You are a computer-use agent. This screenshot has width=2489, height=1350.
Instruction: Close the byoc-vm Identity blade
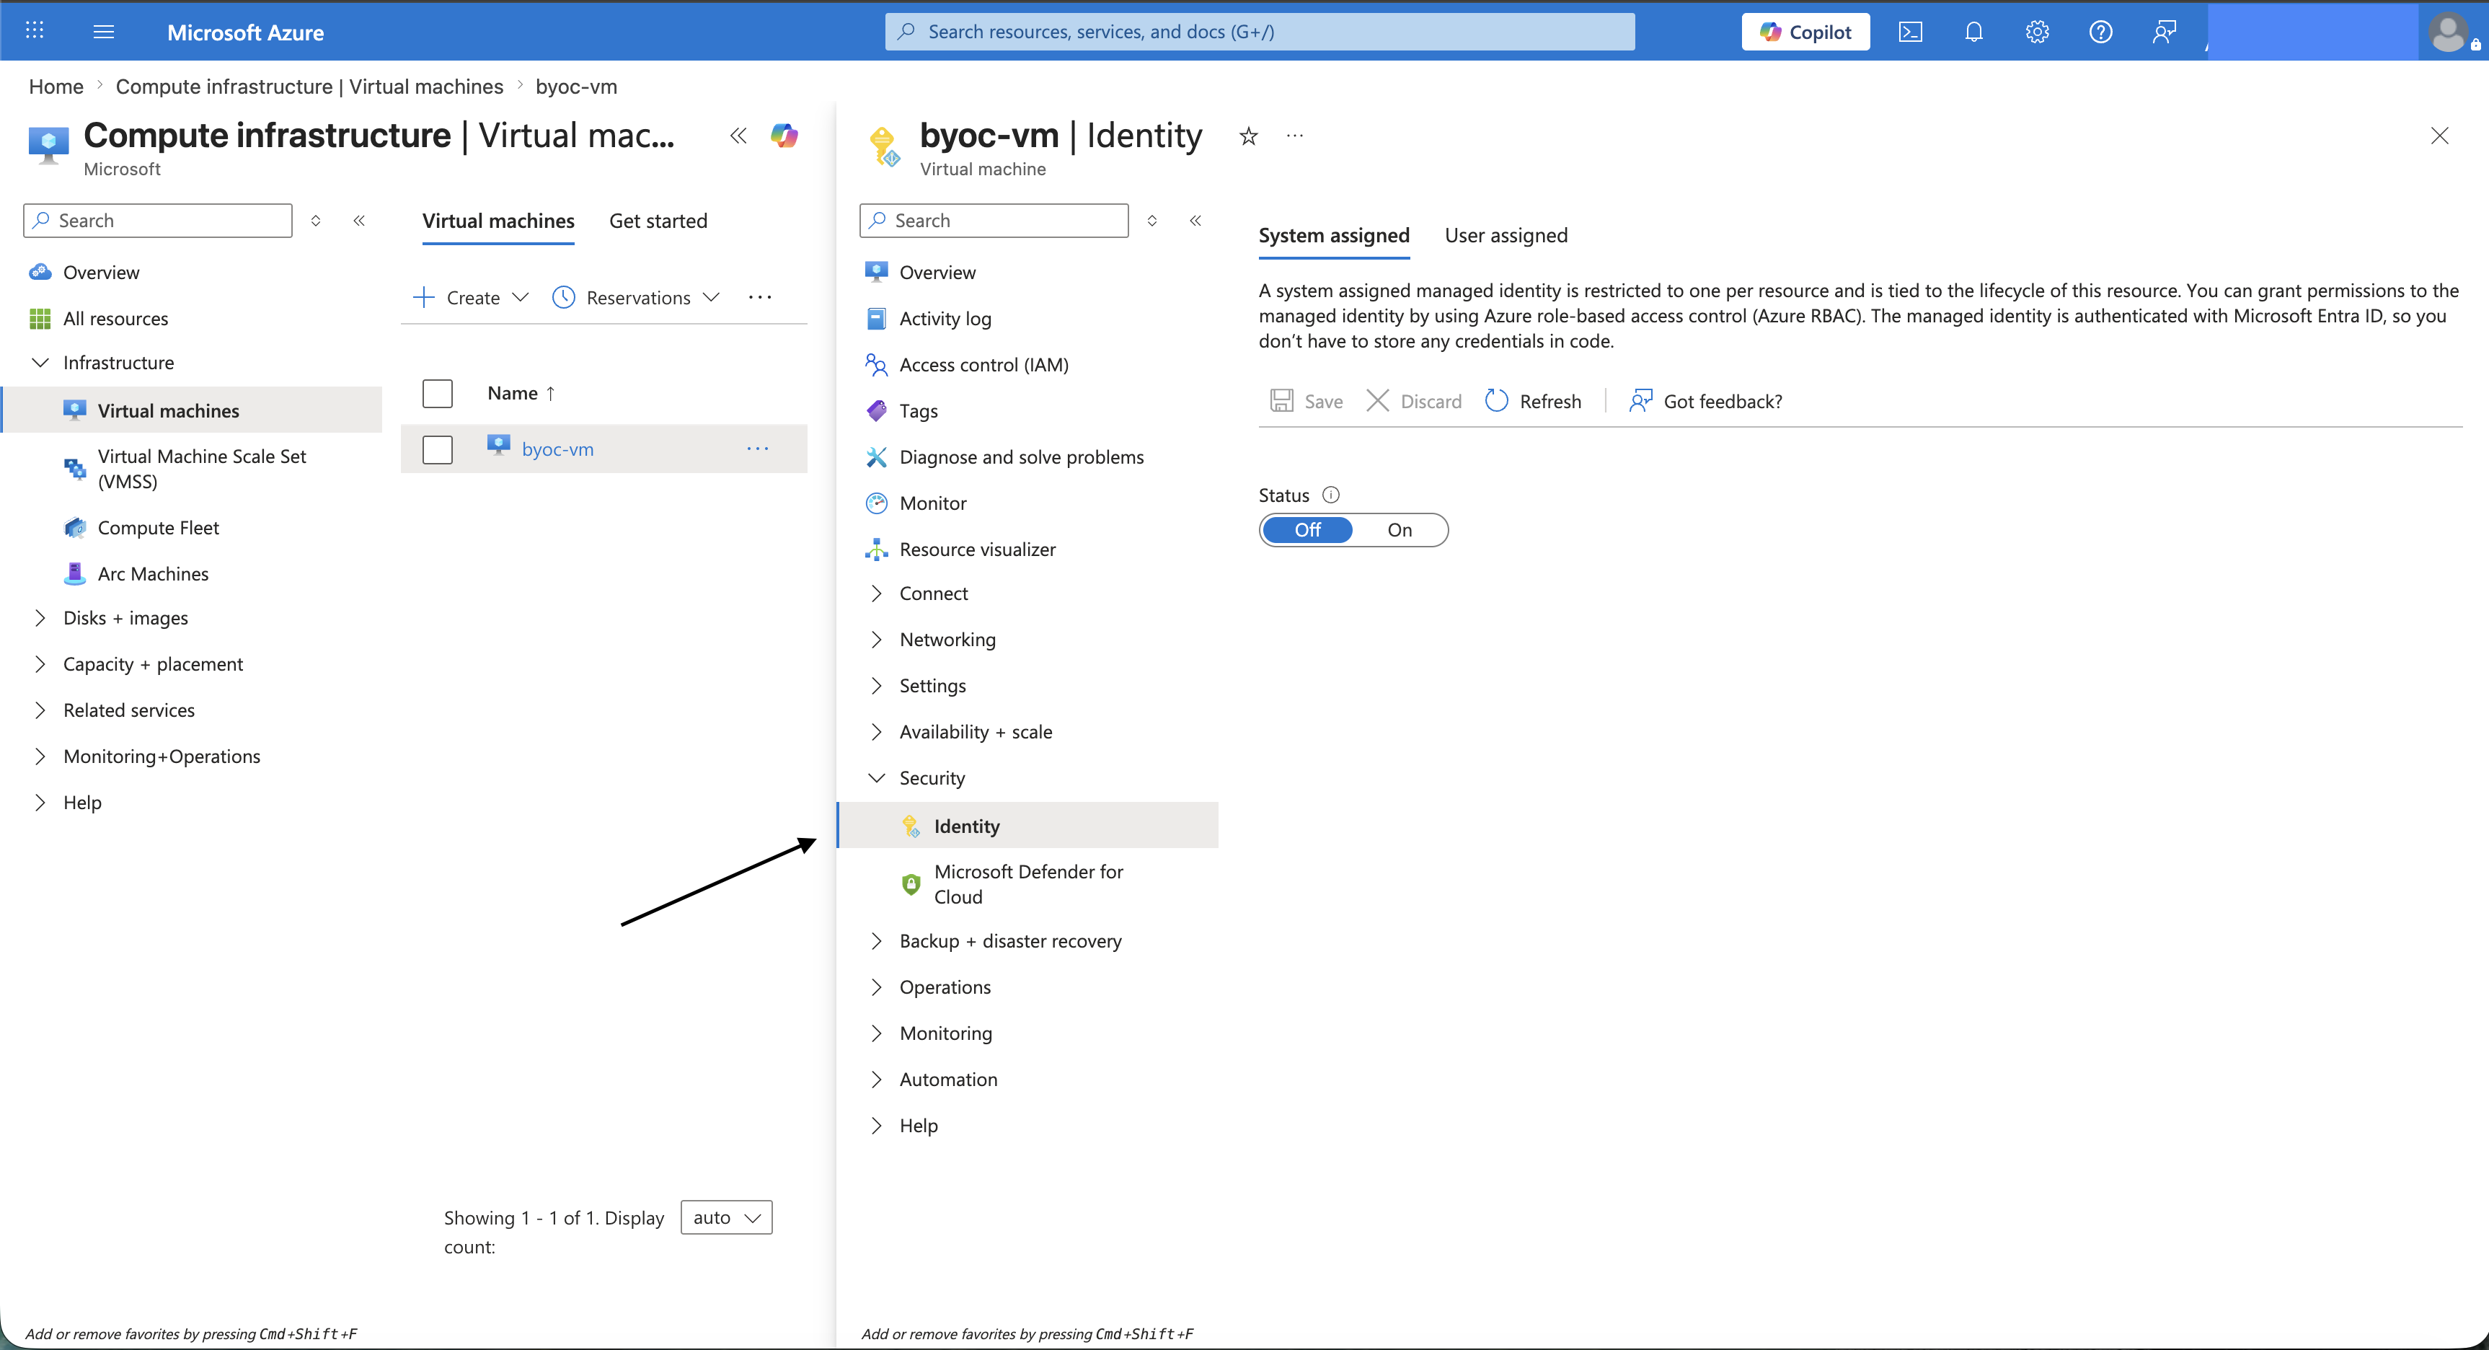(x=2440, y=136)
